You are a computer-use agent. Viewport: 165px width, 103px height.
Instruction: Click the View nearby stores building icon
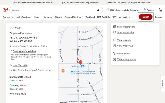pyautogui.click(x=114, y=59)
